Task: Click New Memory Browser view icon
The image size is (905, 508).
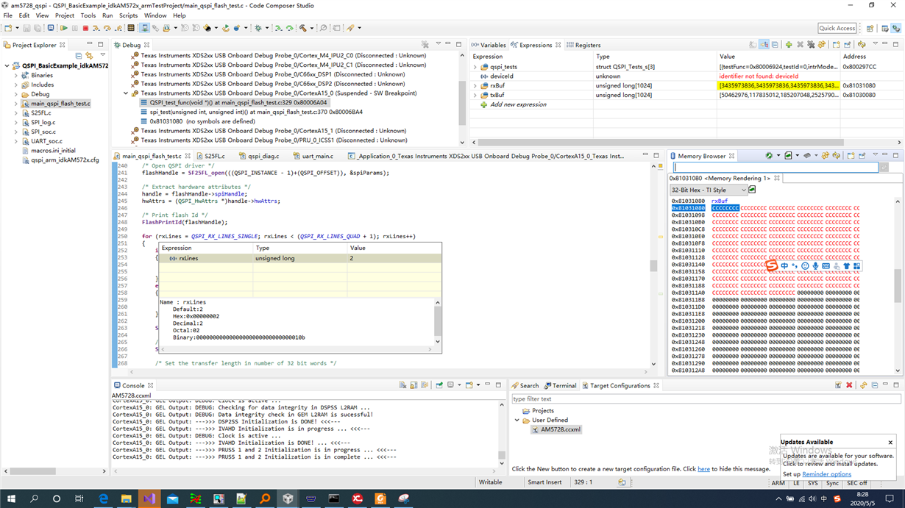Action: pos(851,156)
